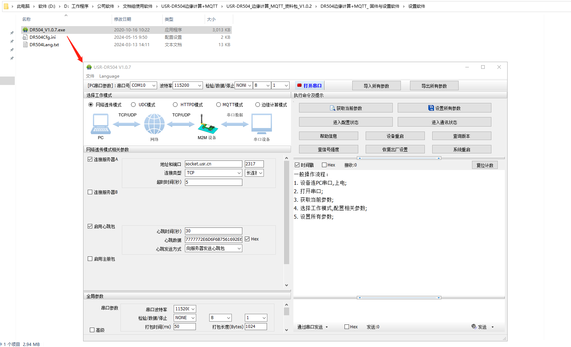Click the DR504Cfg.ini file icon
The height and width of the screenshot is (347, 571).
25,37
